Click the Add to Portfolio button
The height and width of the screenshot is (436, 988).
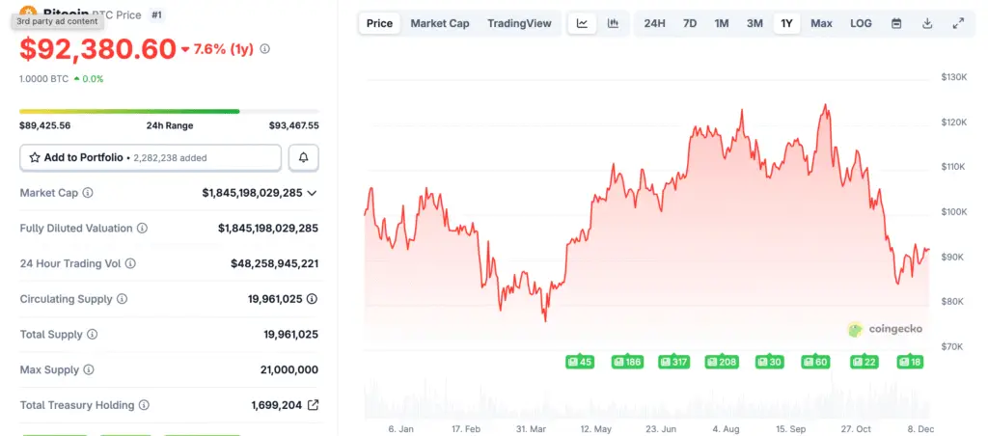coord(150,157)
